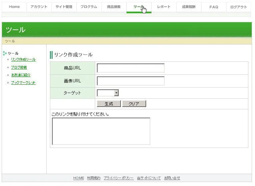255x186 pixels.
Task: Go to the Home tab
Action: click(14, 7)
